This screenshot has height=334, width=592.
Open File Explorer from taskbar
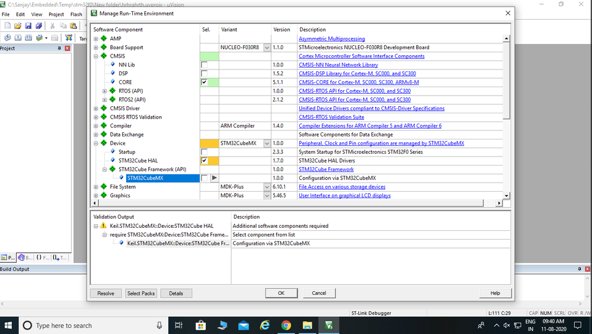[308, 325]
